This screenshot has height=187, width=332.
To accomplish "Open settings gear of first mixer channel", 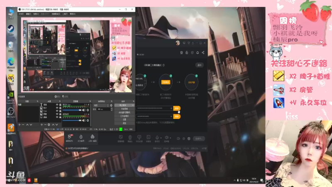I will click(88, 110).
